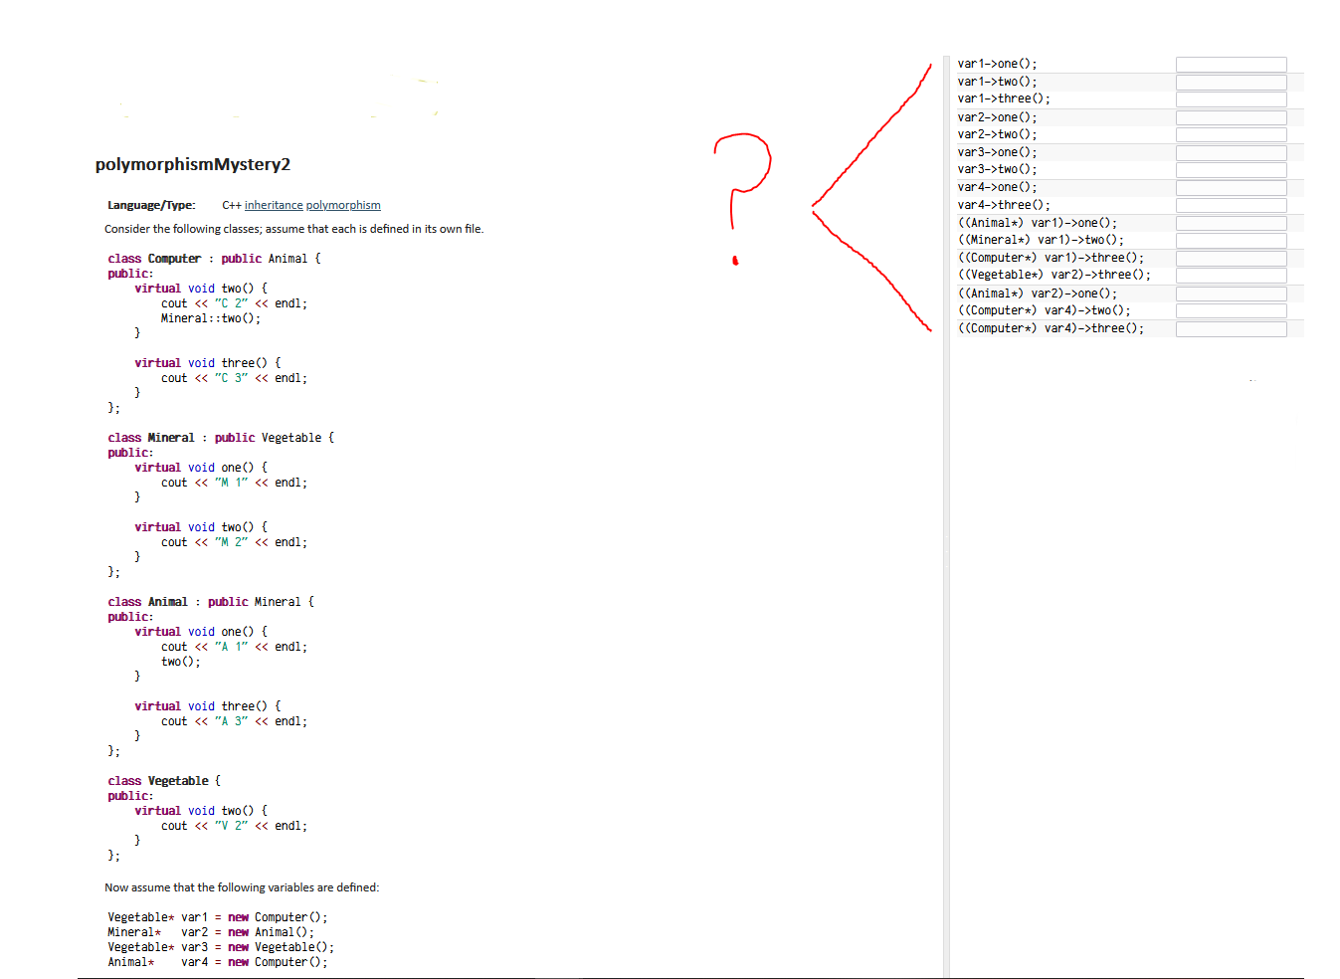Viewport: 1340px width, 979px height.
Task: Click the field beside ((Animal*) var1)->one();
Action: tap(1231, 222)
